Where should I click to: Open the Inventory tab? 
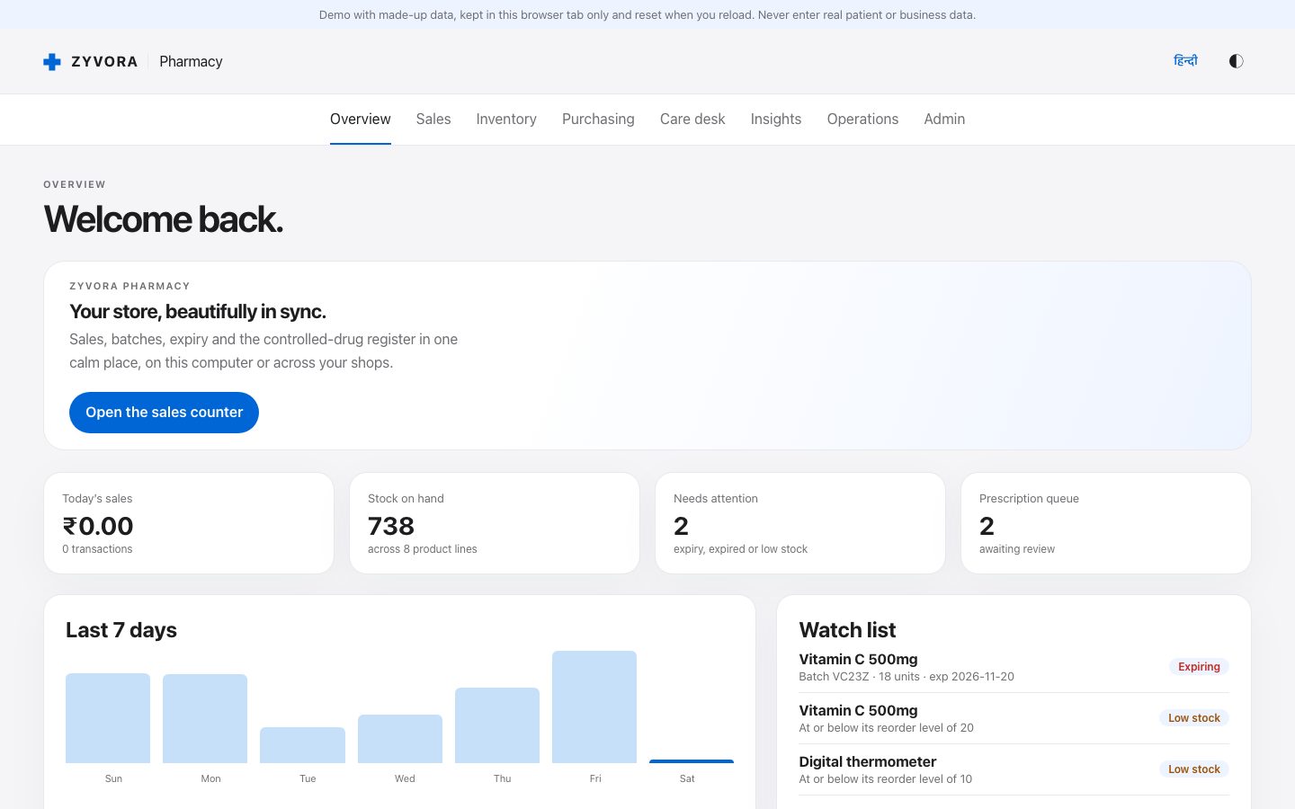click(506, 119)
